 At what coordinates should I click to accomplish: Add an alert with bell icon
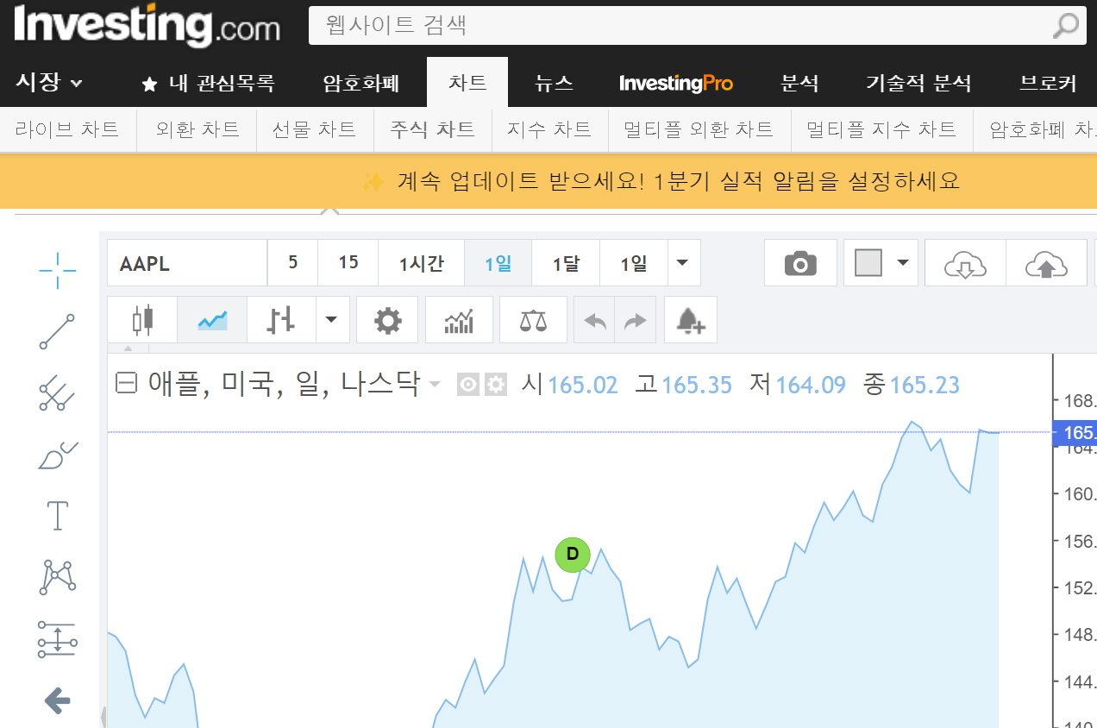[691, 320]
